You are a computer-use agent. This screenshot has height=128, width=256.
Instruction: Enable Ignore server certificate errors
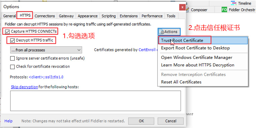(12, 58)
